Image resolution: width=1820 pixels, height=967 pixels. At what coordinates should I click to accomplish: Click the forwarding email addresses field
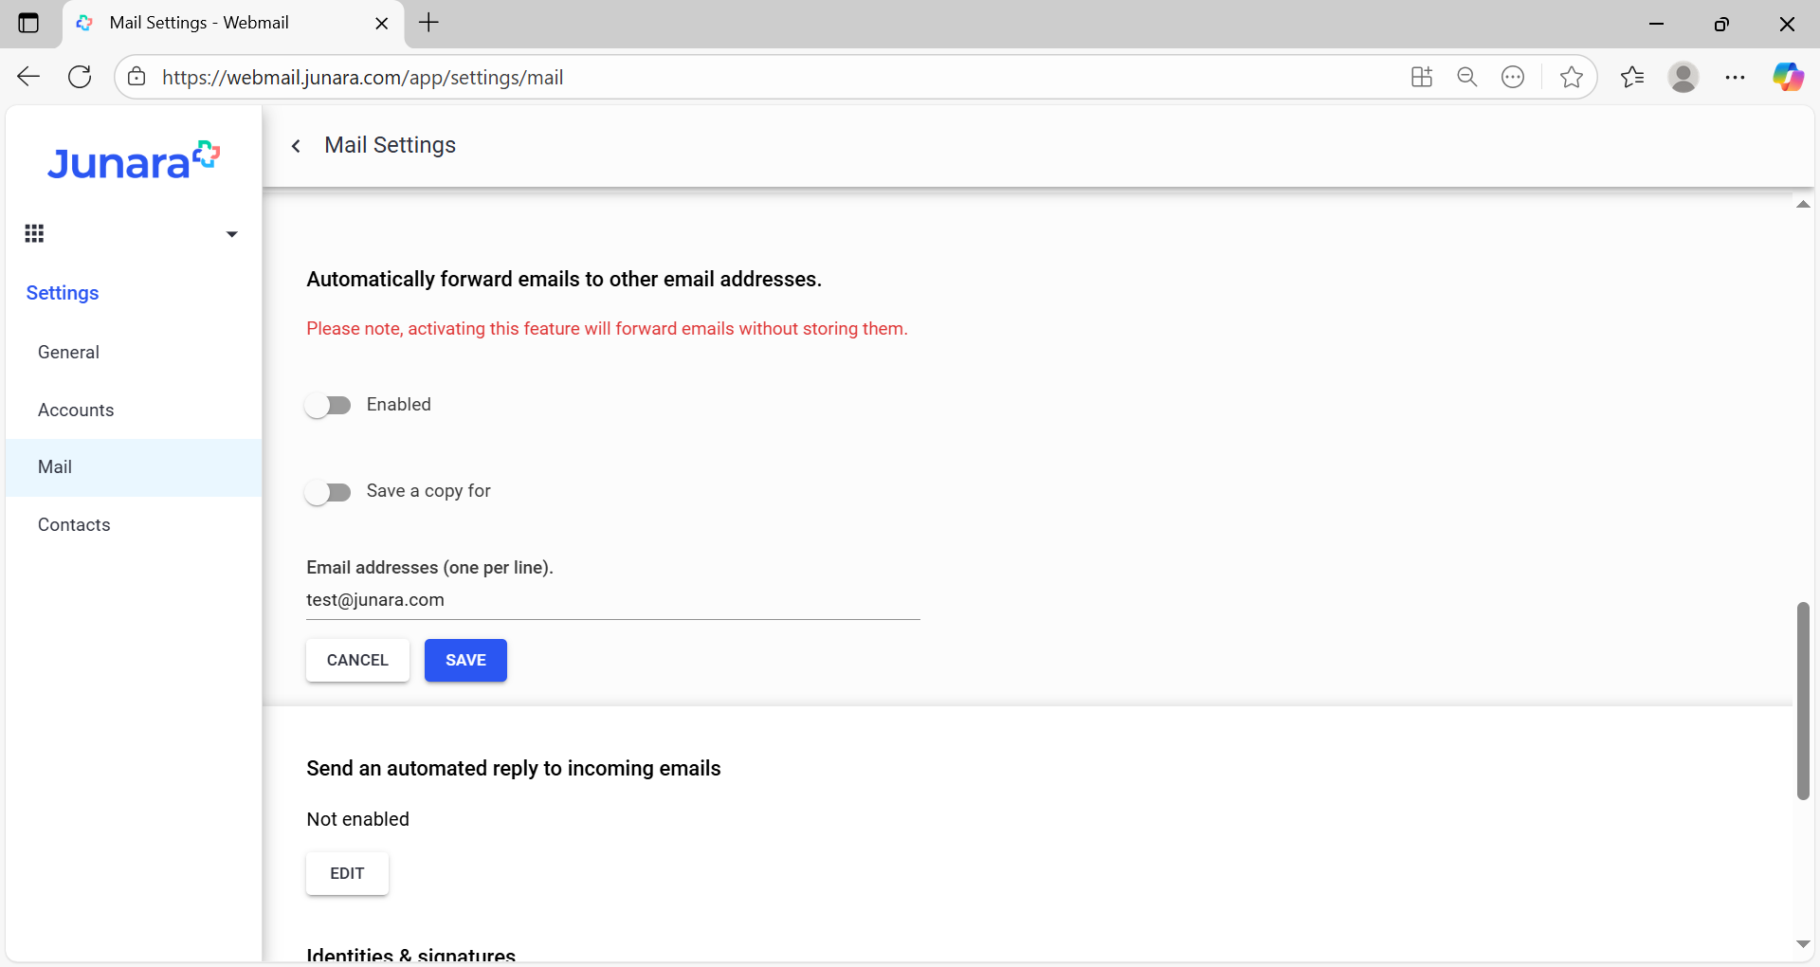[x=612, y=600]
